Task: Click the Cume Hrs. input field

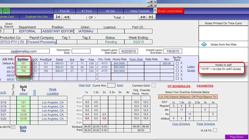Action: 111,85
